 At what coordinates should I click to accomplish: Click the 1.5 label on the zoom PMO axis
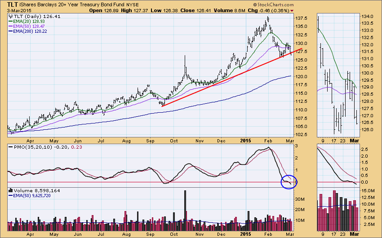pos(364,162)
